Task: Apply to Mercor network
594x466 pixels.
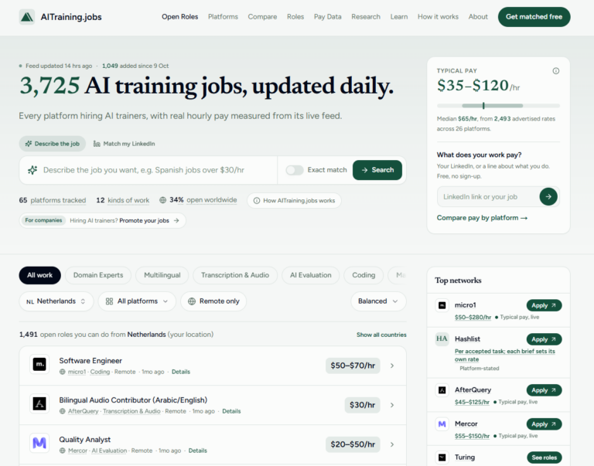Action: click(544, 424)
